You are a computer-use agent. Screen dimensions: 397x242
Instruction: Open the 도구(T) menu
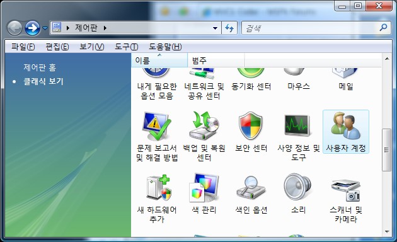pos(126,47)
